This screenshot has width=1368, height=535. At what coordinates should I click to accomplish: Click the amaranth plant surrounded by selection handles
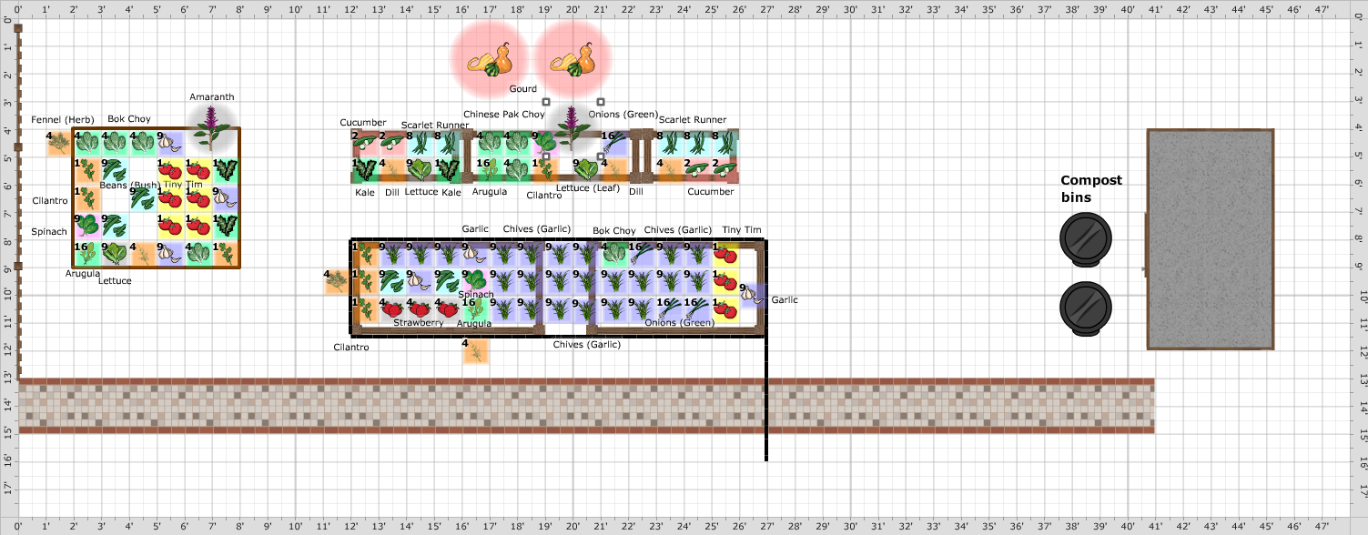tap(573, 128)
